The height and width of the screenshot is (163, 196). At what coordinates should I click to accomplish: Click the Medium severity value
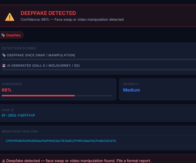pos(132,90)
